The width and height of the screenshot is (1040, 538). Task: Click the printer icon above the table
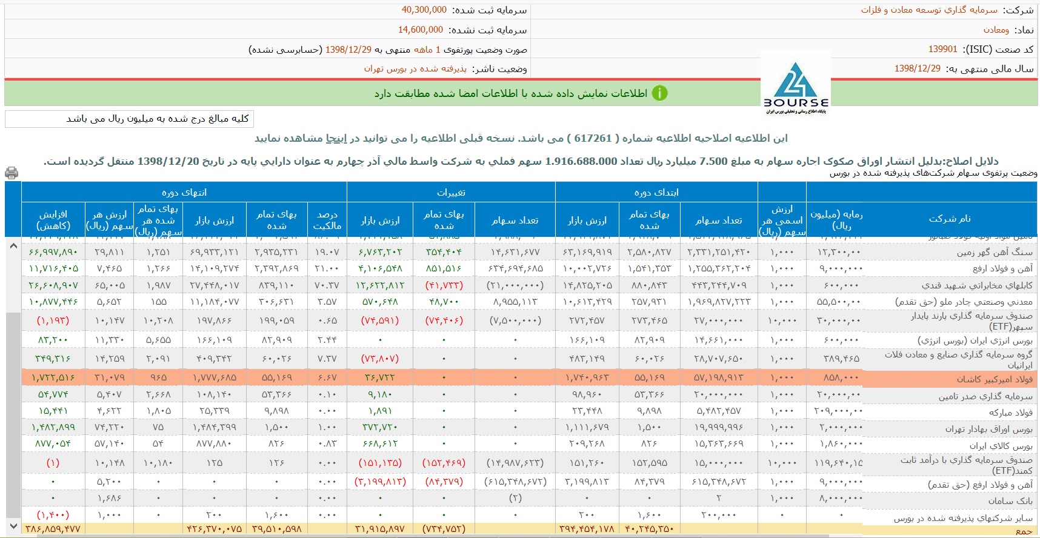(x=11, y=173)
